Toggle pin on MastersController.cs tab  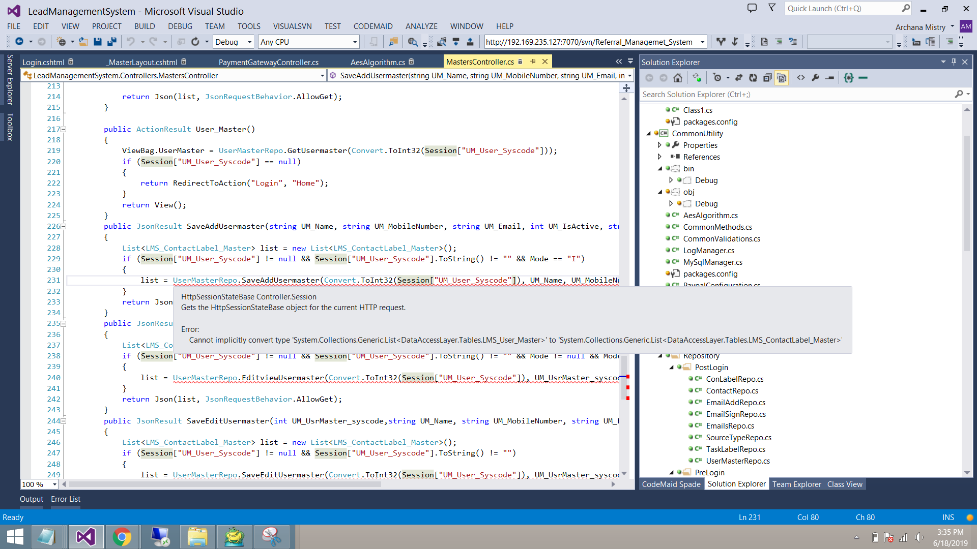coord(533,62)
